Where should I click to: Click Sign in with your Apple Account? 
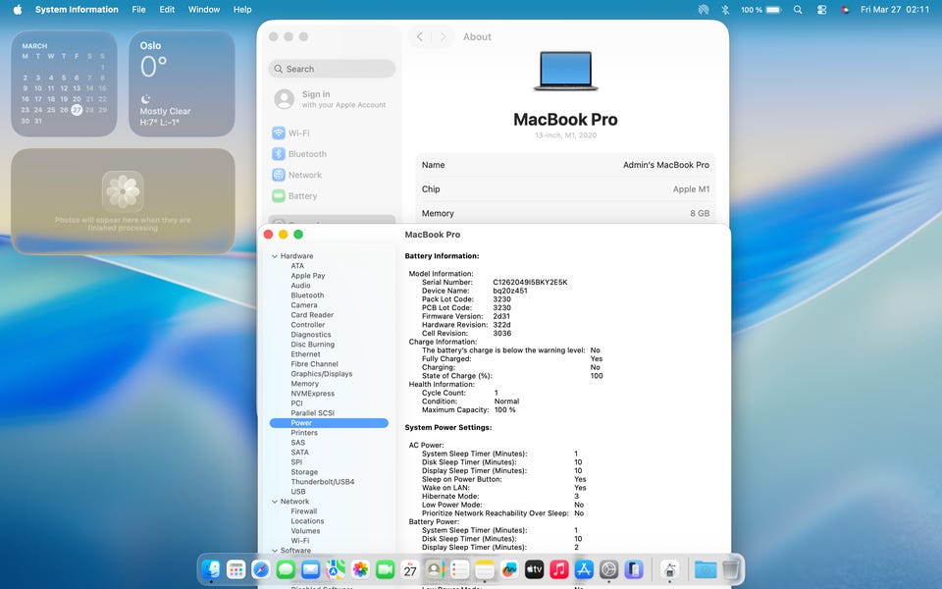click(x=331, y=99)
